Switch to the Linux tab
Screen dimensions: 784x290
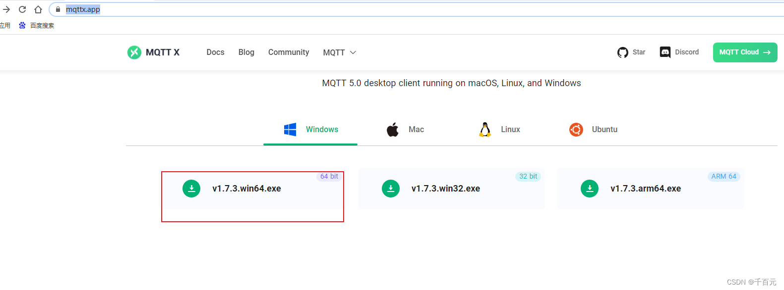click(499, 130)
